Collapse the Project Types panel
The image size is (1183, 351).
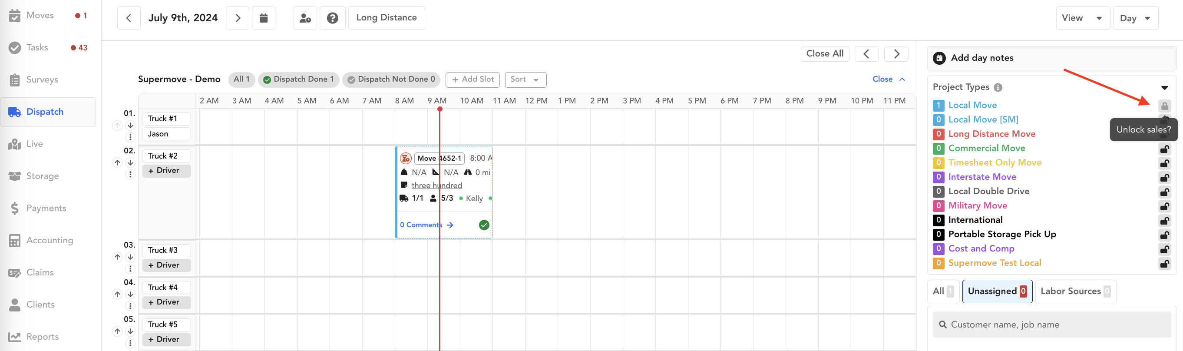point(1164,87)
